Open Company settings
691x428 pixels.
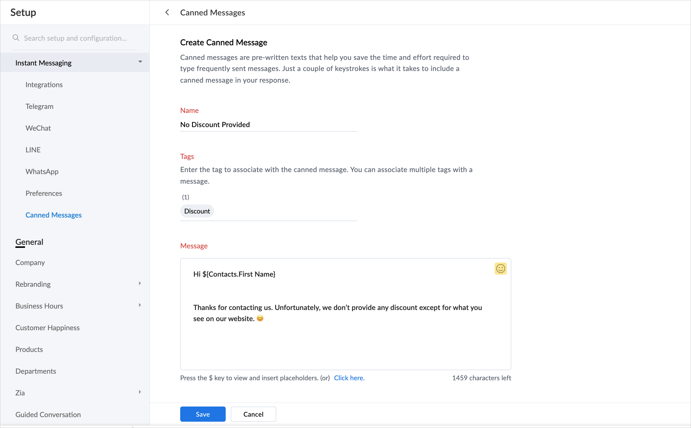(x=30, y=263)
